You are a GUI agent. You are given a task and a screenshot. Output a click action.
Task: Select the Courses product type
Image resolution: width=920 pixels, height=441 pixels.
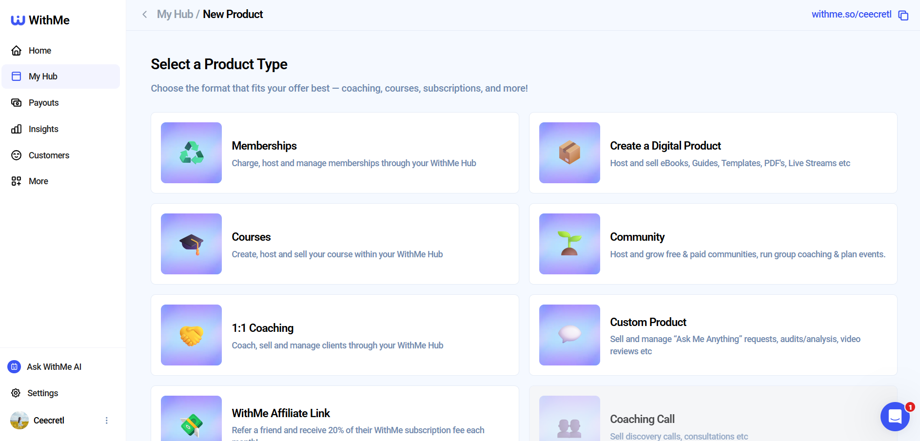pyautogui.click(x=334, y=244)
